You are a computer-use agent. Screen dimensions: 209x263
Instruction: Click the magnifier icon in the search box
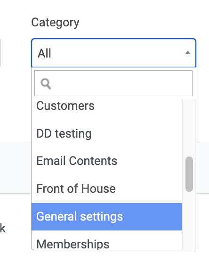pos(46,83)
